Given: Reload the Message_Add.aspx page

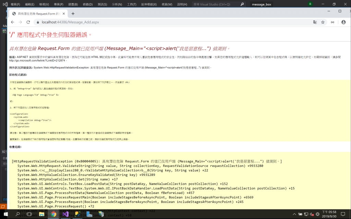Looking at the screenshot, I should coord(28,22).
